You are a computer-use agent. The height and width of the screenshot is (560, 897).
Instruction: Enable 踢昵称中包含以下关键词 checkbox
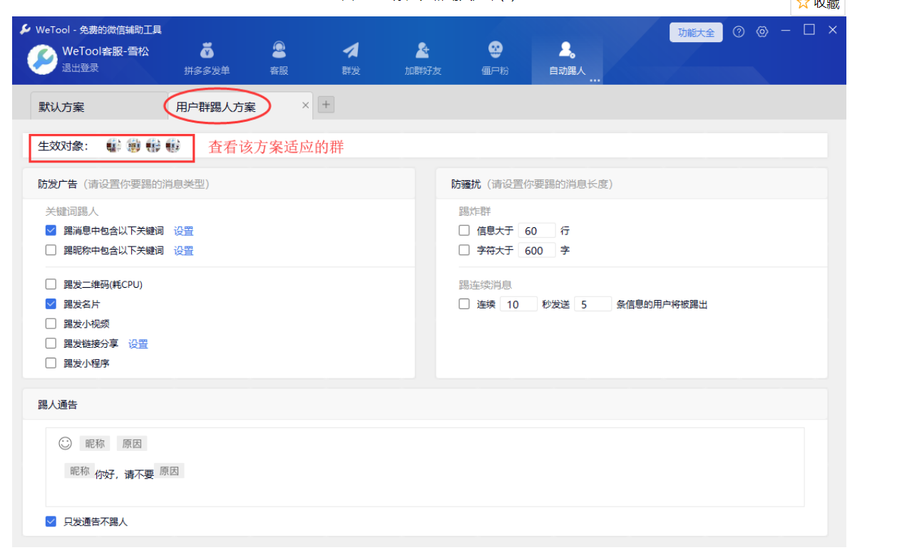(x=51, y=250)
